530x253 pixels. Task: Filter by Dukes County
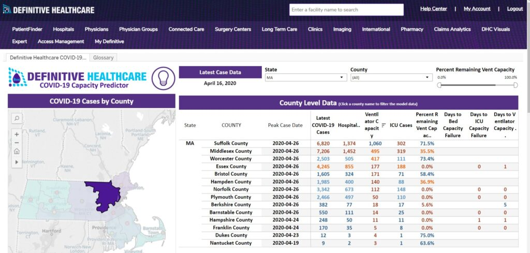[x=231, y=235]
